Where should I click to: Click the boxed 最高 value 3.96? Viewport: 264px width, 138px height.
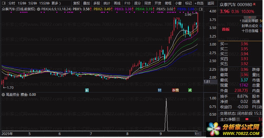coord(244,75)
